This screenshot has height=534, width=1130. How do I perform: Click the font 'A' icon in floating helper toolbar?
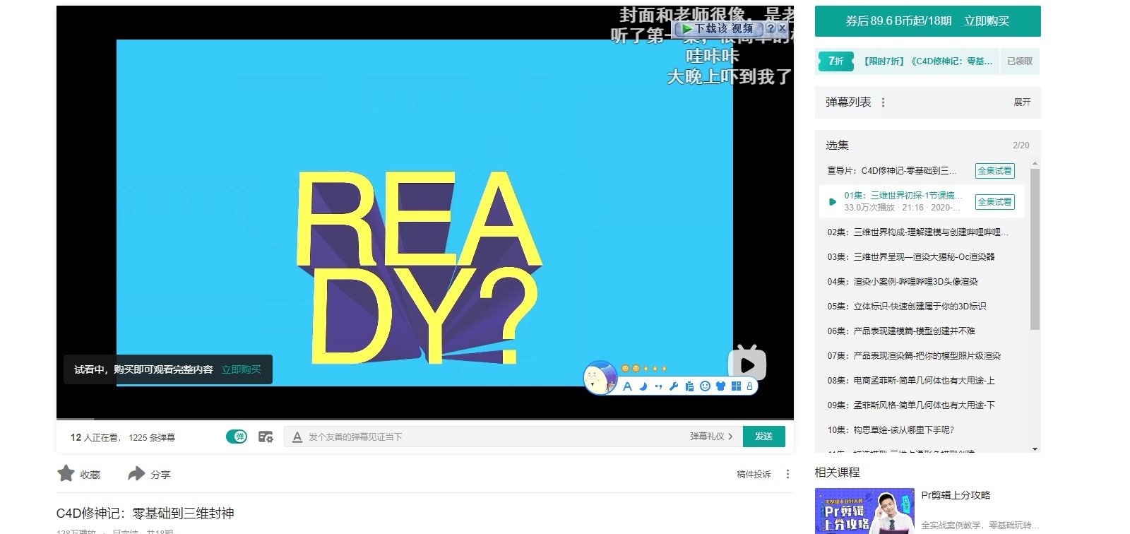click(627, 386)
